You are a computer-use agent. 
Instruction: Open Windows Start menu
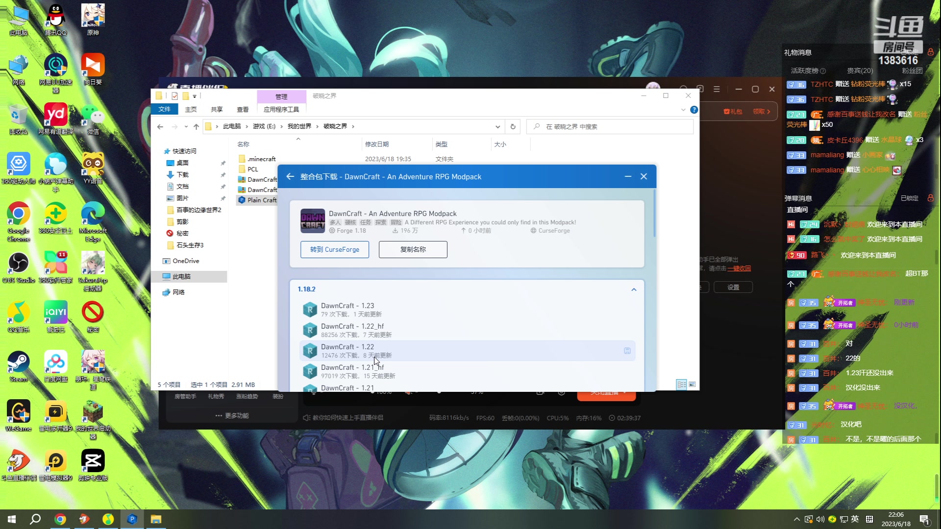12,519
